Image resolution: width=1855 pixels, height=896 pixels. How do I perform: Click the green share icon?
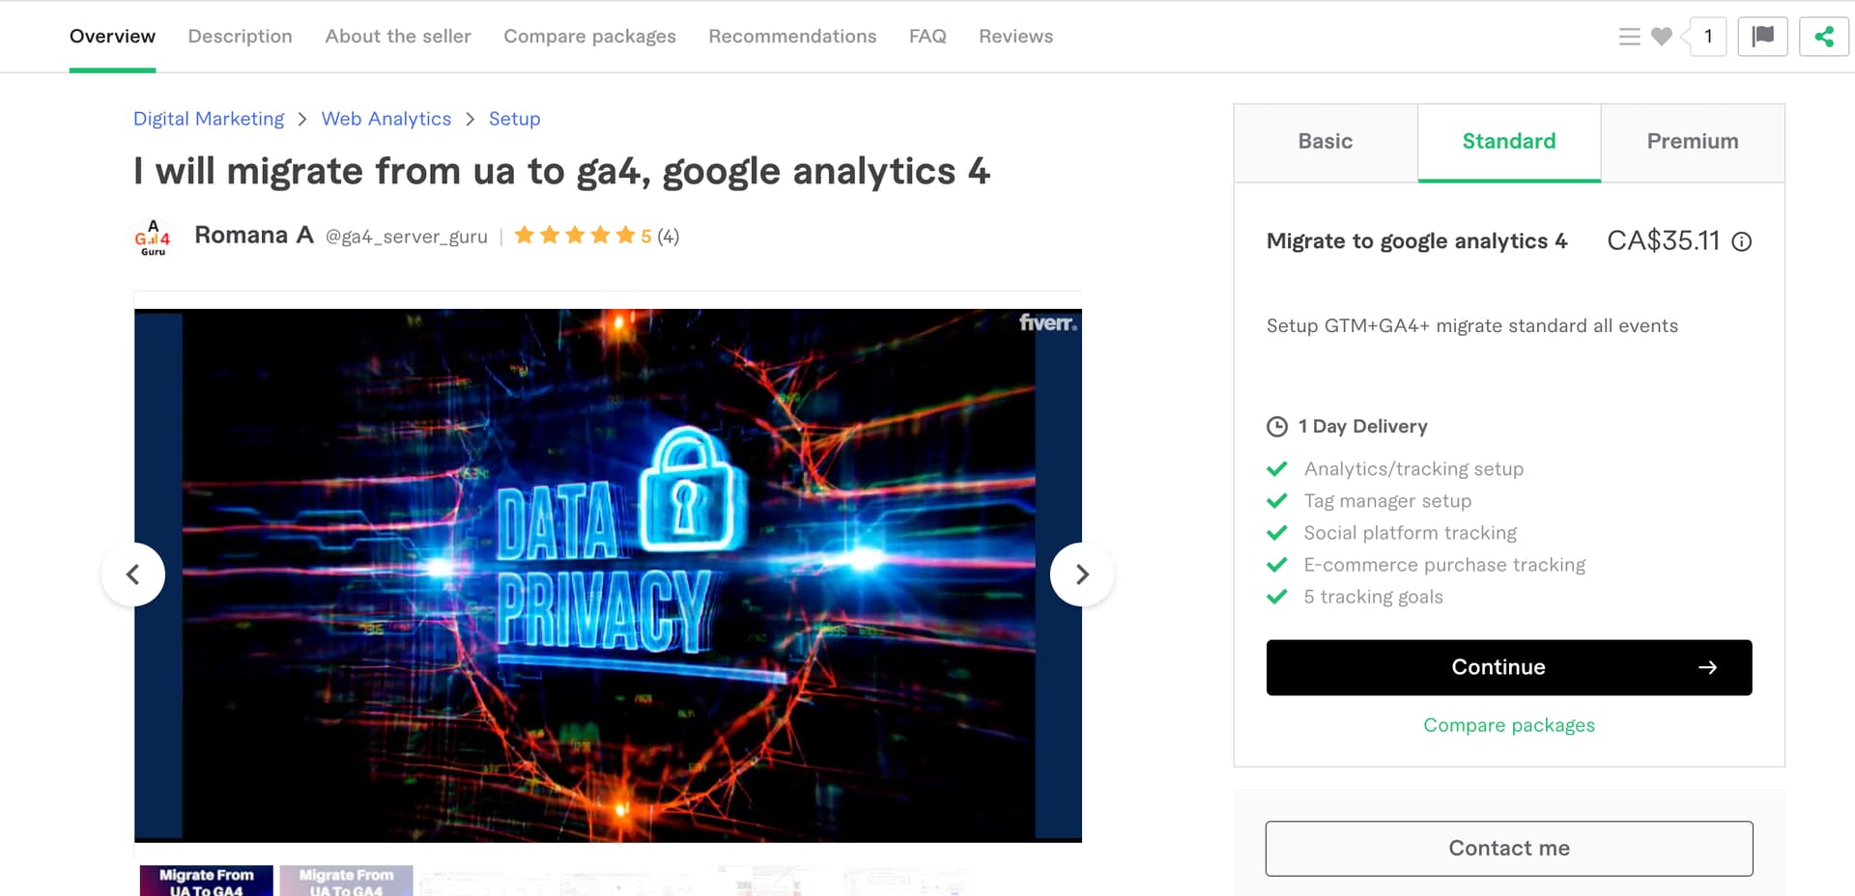[x=1823, y=37]
